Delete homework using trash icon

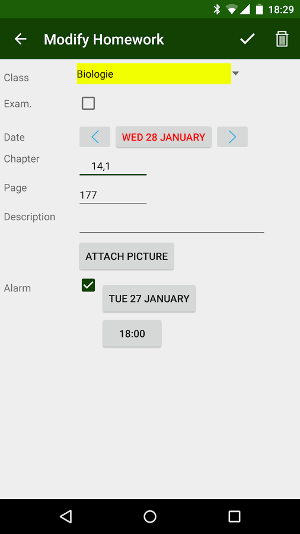pos(282,39)
